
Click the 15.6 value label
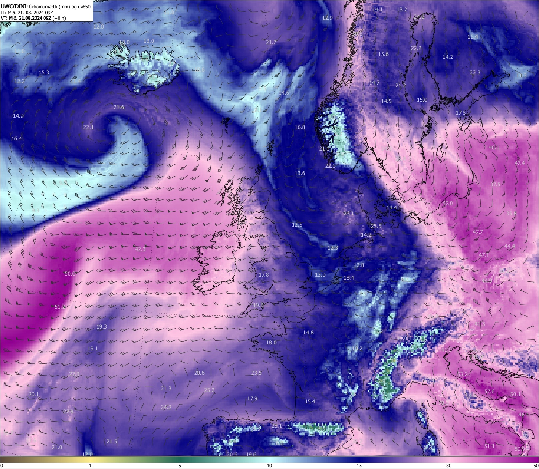tap(383, 54)
